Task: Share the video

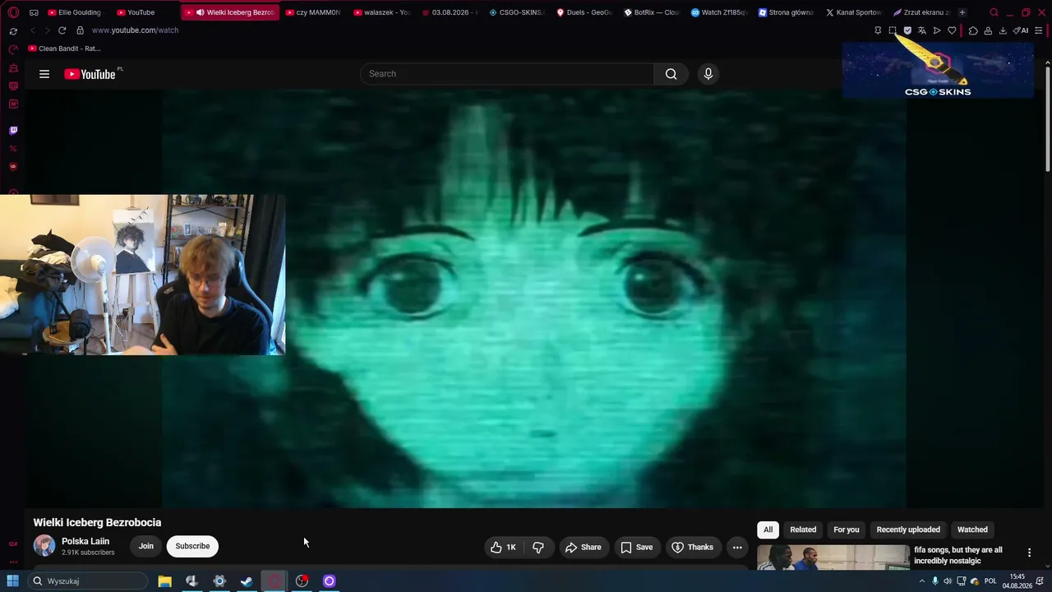Action: point(583,548)
